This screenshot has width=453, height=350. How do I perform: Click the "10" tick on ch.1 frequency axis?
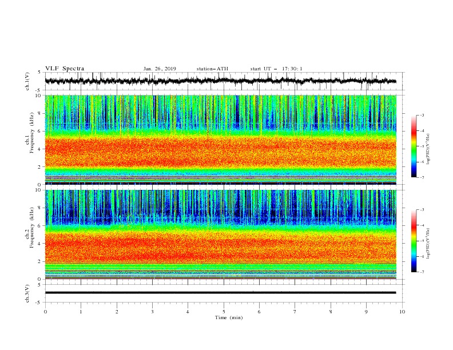pyautogui.click(x=39, y=96)
